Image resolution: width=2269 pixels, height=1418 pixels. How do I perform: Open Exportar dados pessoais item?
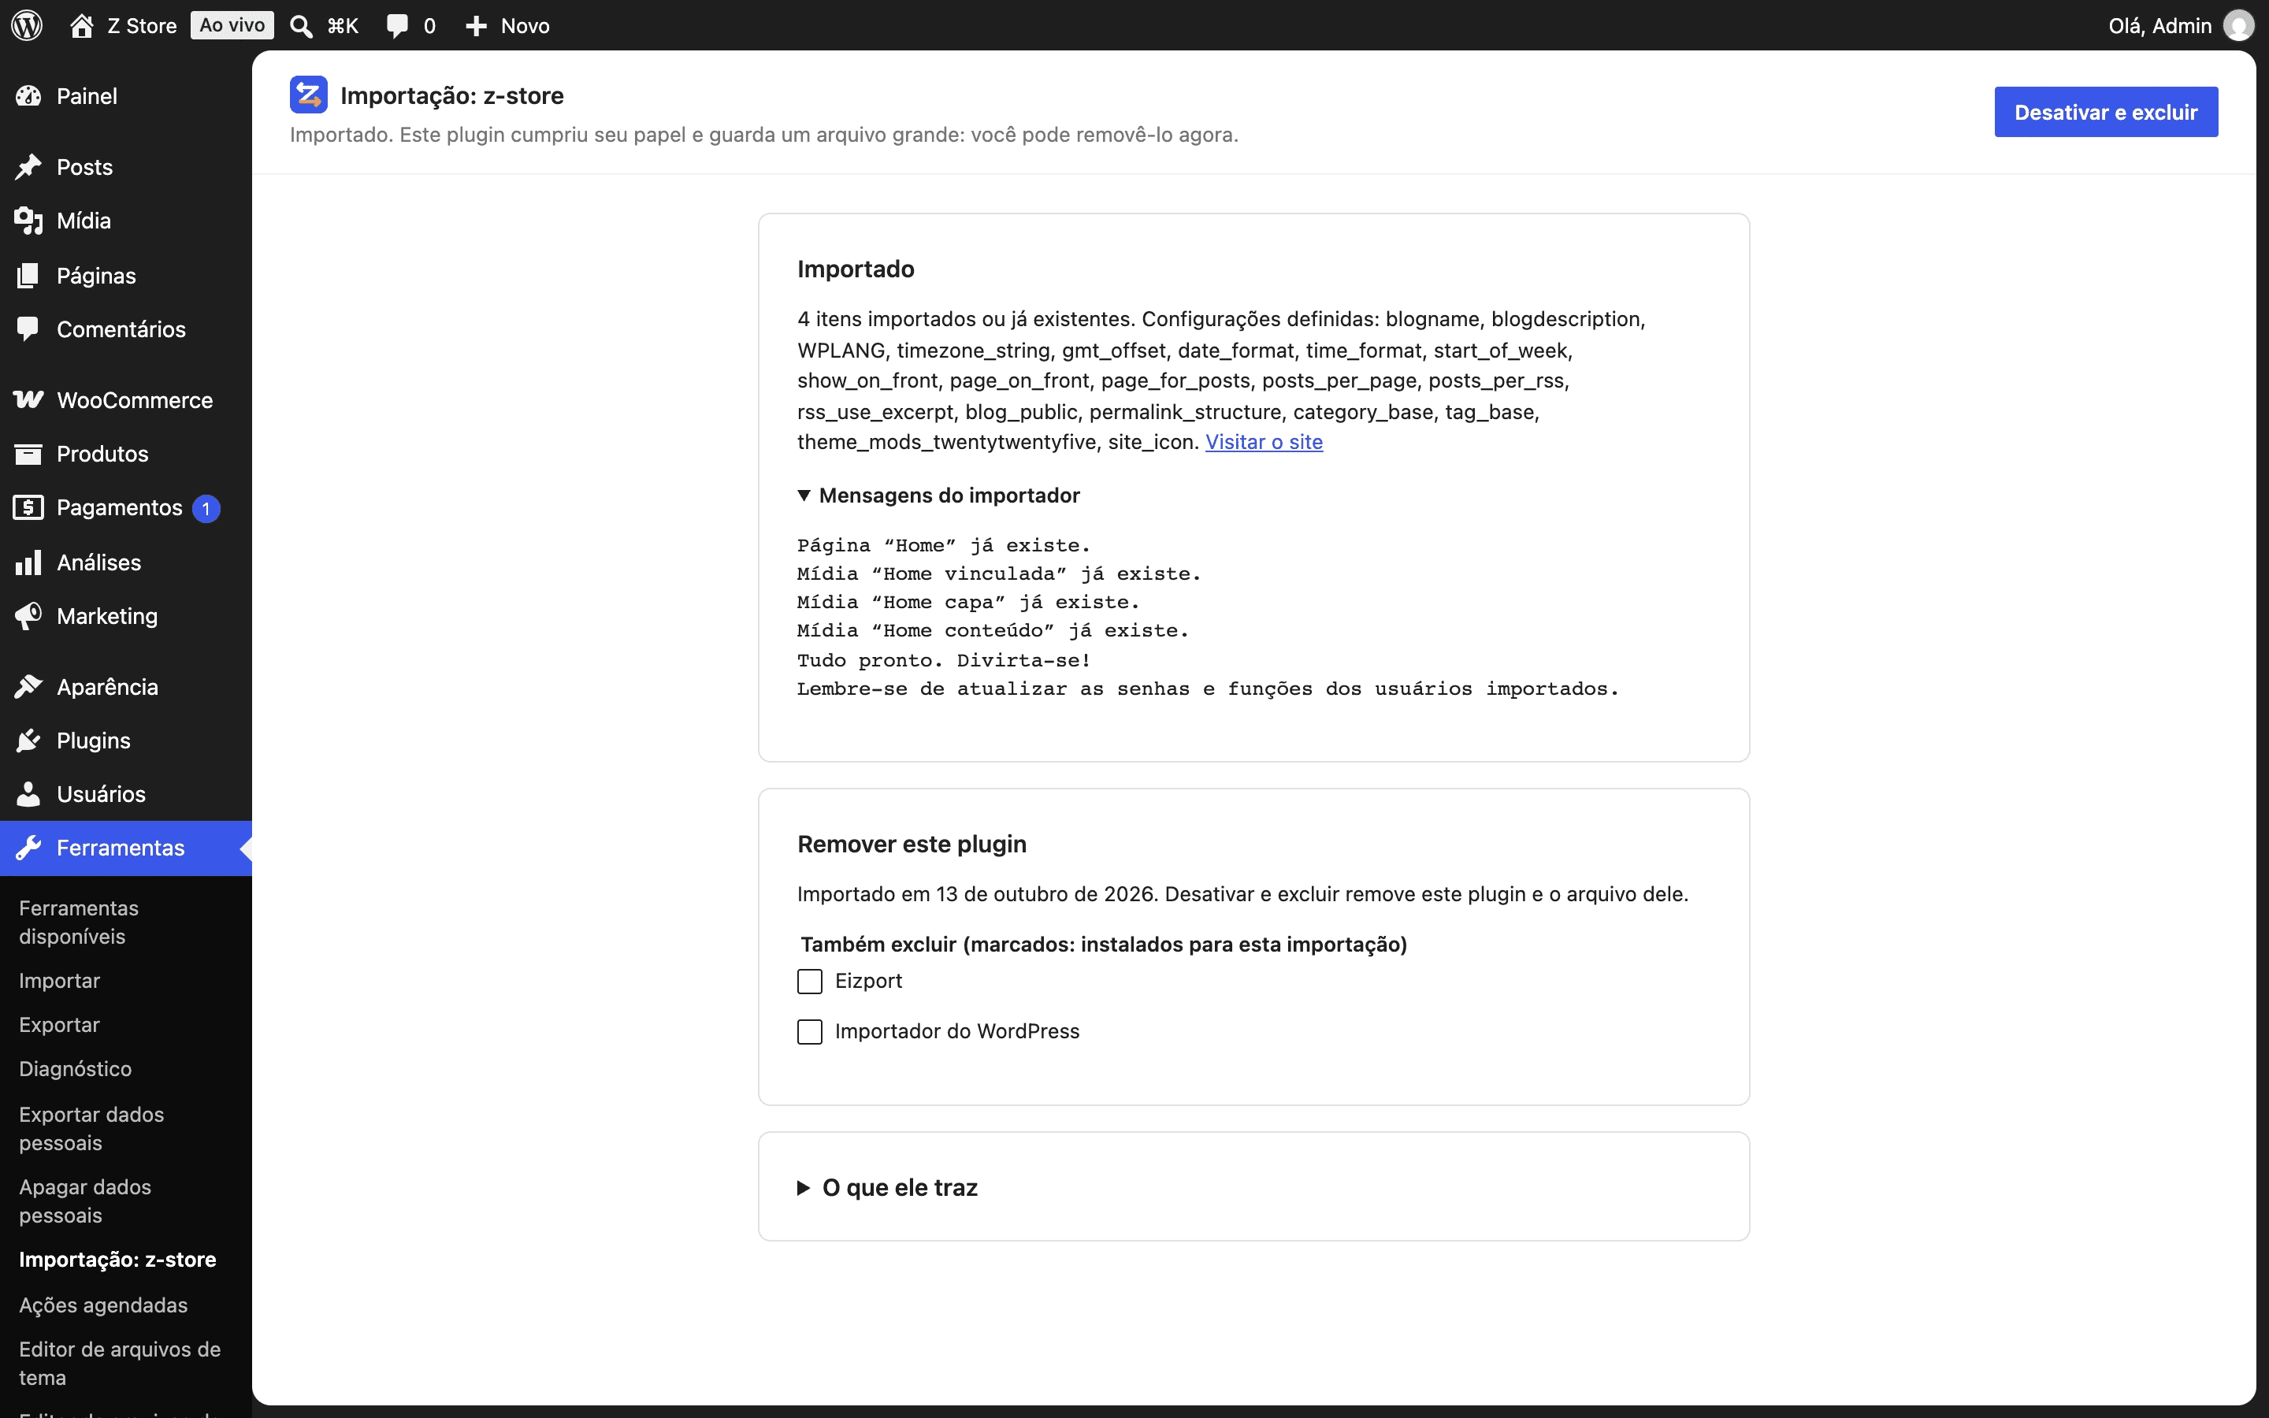point(91,1128)
